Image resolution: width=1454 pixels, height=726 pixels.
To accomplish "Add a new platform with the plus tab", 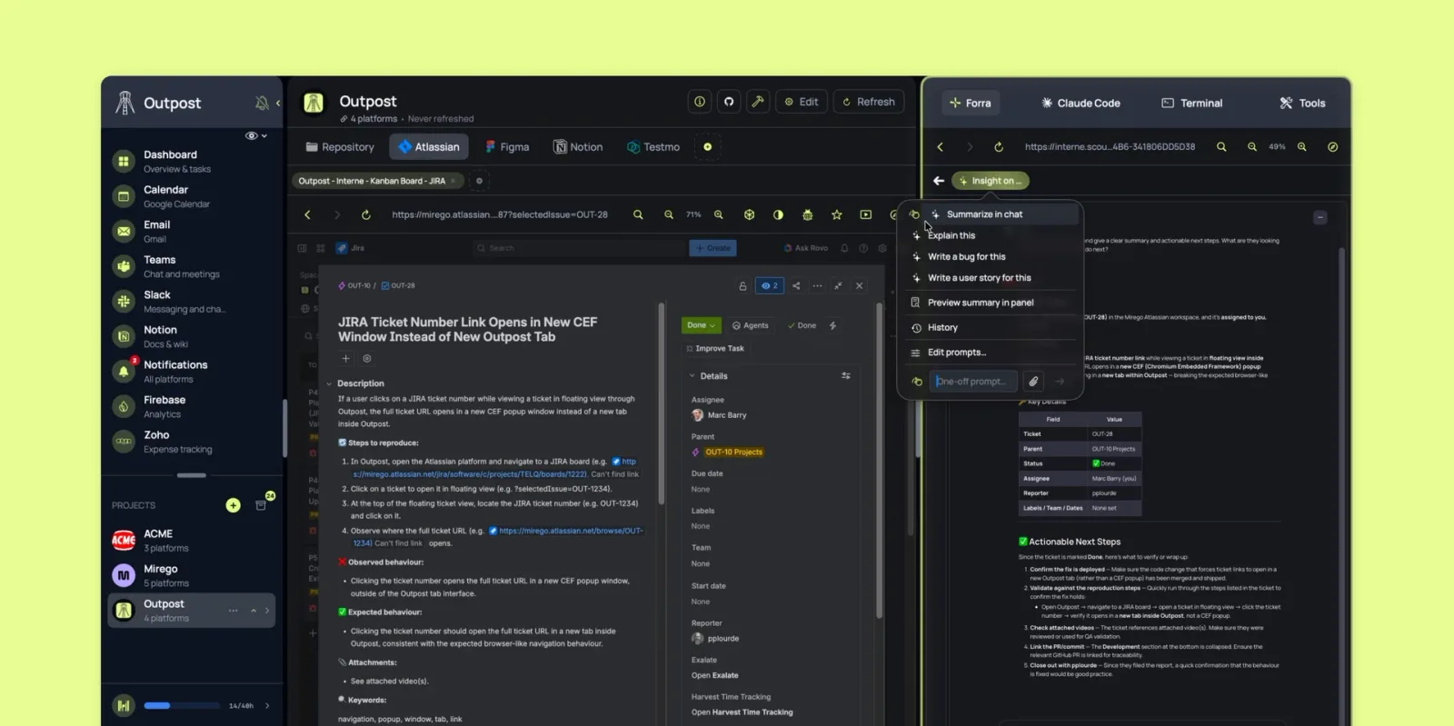I will click(x=707, y=146).
